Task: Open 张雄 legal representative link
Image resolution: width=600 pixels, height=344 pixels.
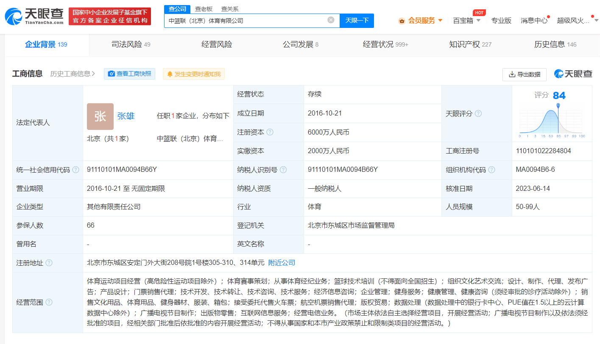Action: coord(126,116)
